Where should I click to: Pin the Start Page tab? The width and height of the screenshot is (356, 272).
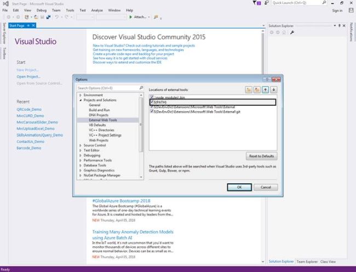pyautogui.click(x=28, y=25)
